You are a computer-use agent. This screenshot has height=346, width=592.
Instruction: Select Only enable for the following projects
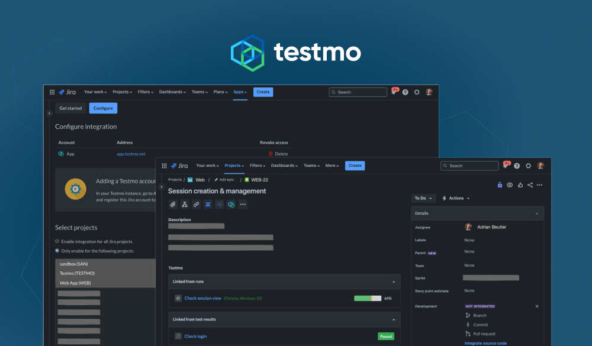57,251
